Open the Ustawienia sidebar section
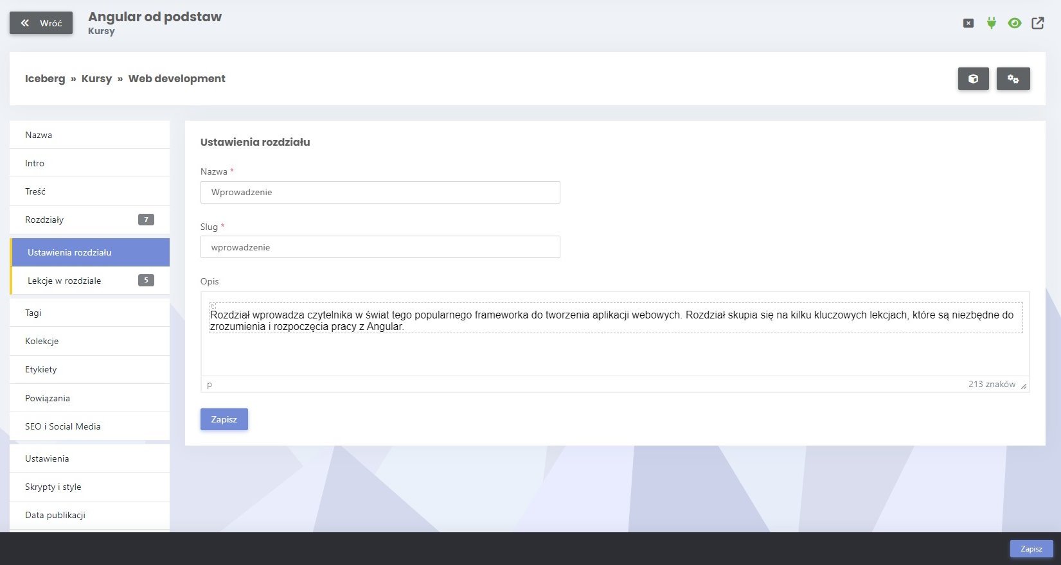 [90, 458]
